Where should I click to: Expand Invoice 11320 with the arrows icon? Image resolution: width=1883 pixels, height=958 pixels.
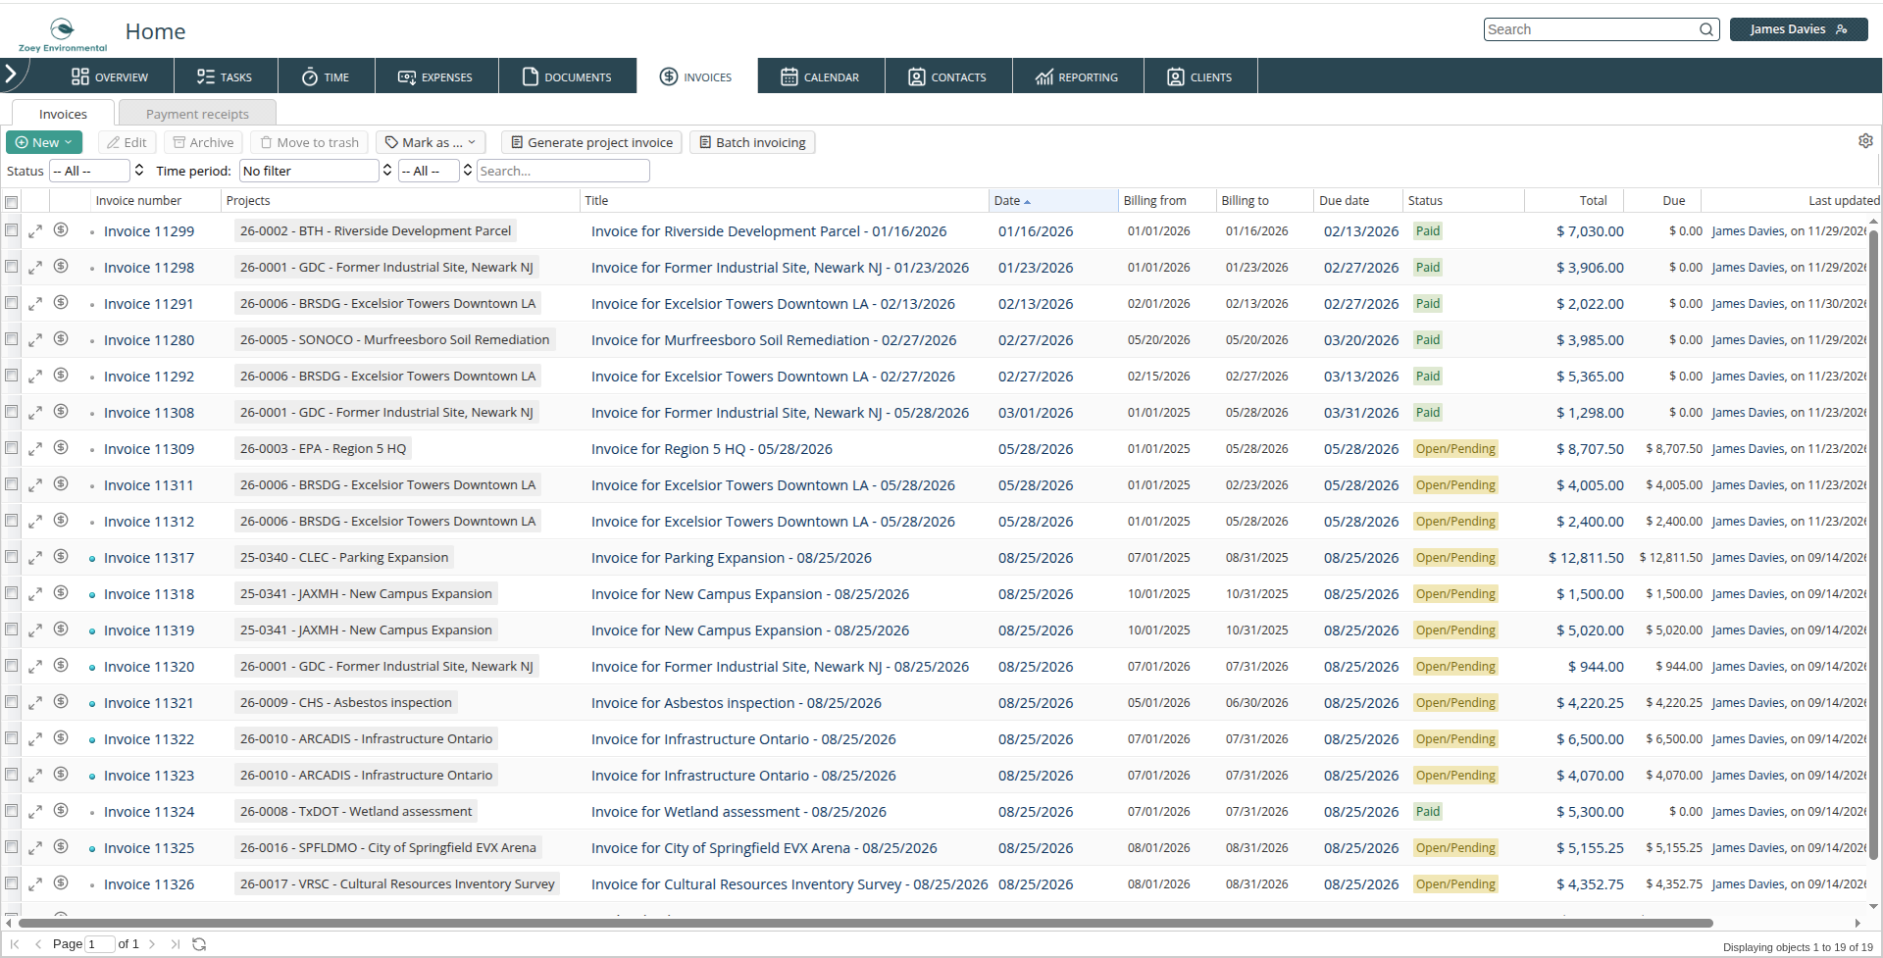[x=35, y=667]
